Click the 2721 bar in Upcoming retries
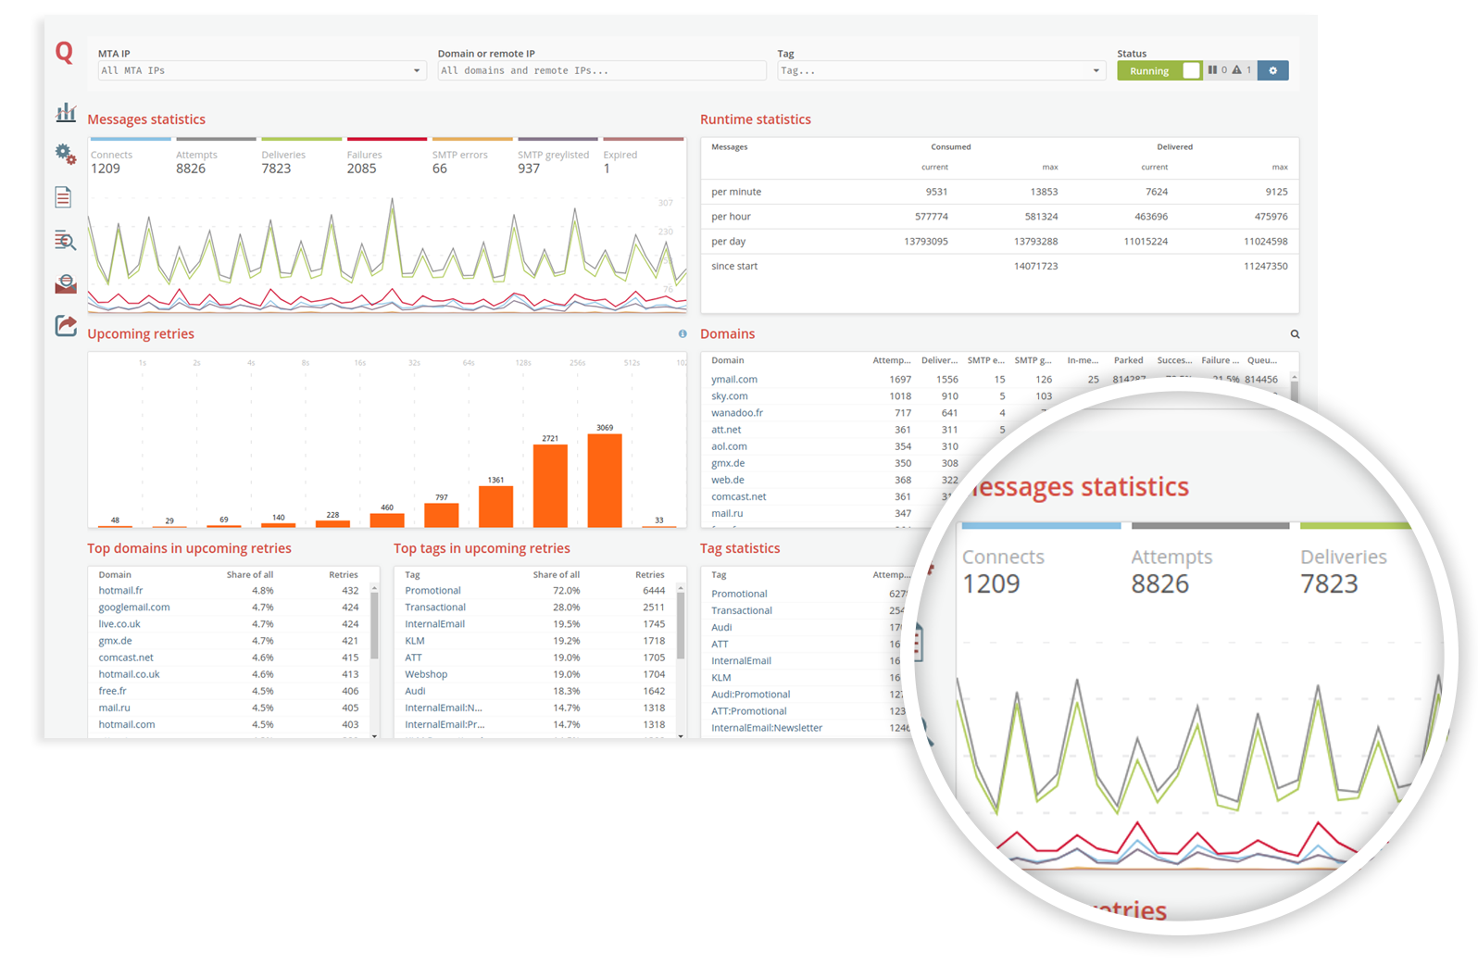1478x965 pixels. coord(550,486)
